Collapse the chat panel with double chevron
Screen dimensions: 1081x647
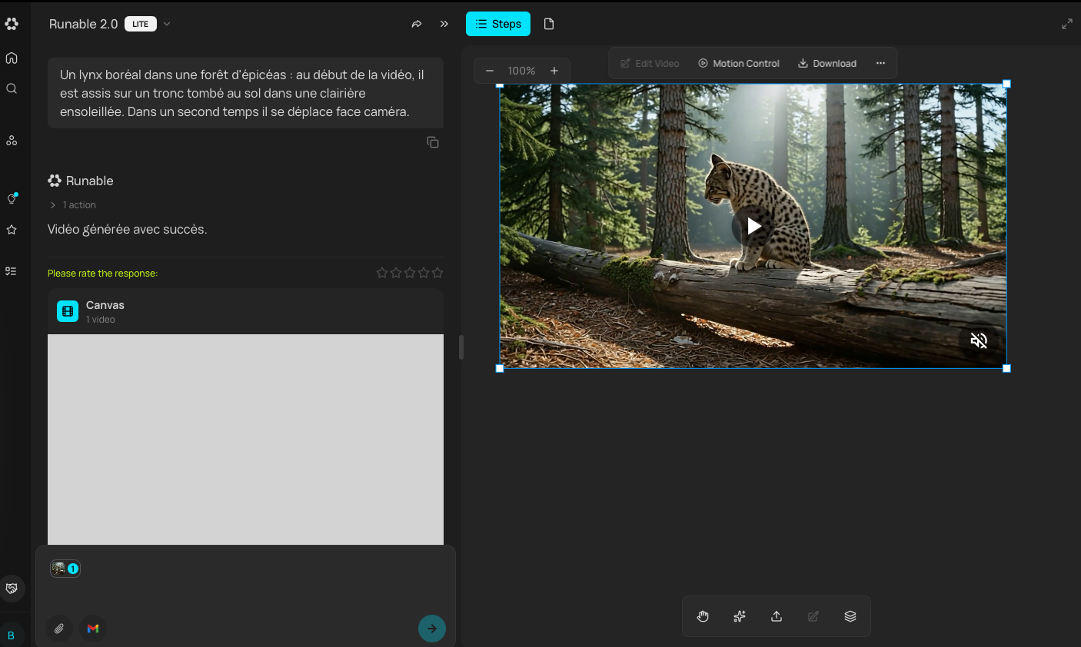coord(444,24)
